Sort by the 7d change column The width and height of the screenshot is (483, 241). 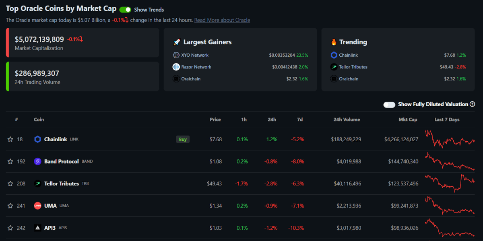pos(300,119)
